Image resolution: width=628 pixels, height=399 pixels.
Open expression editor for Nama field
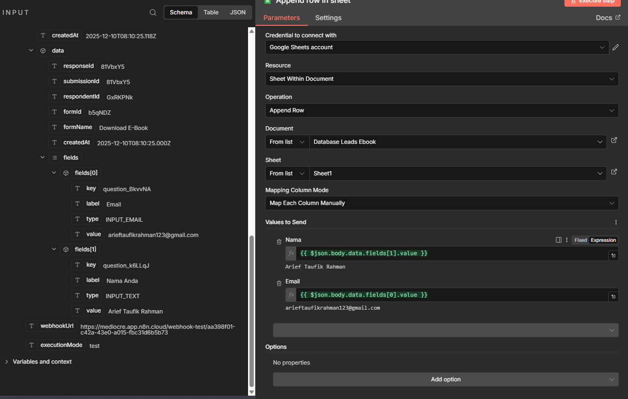tap(613, 256)
